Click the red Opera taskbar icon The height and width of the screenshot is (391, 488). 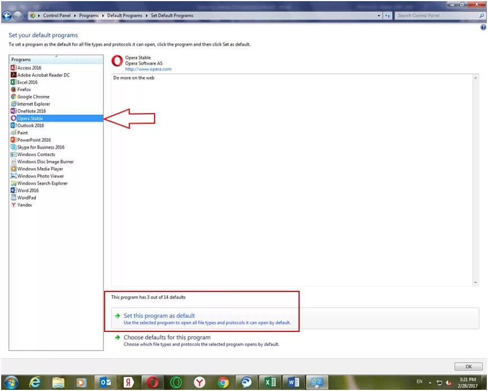(x=152, y=382)
